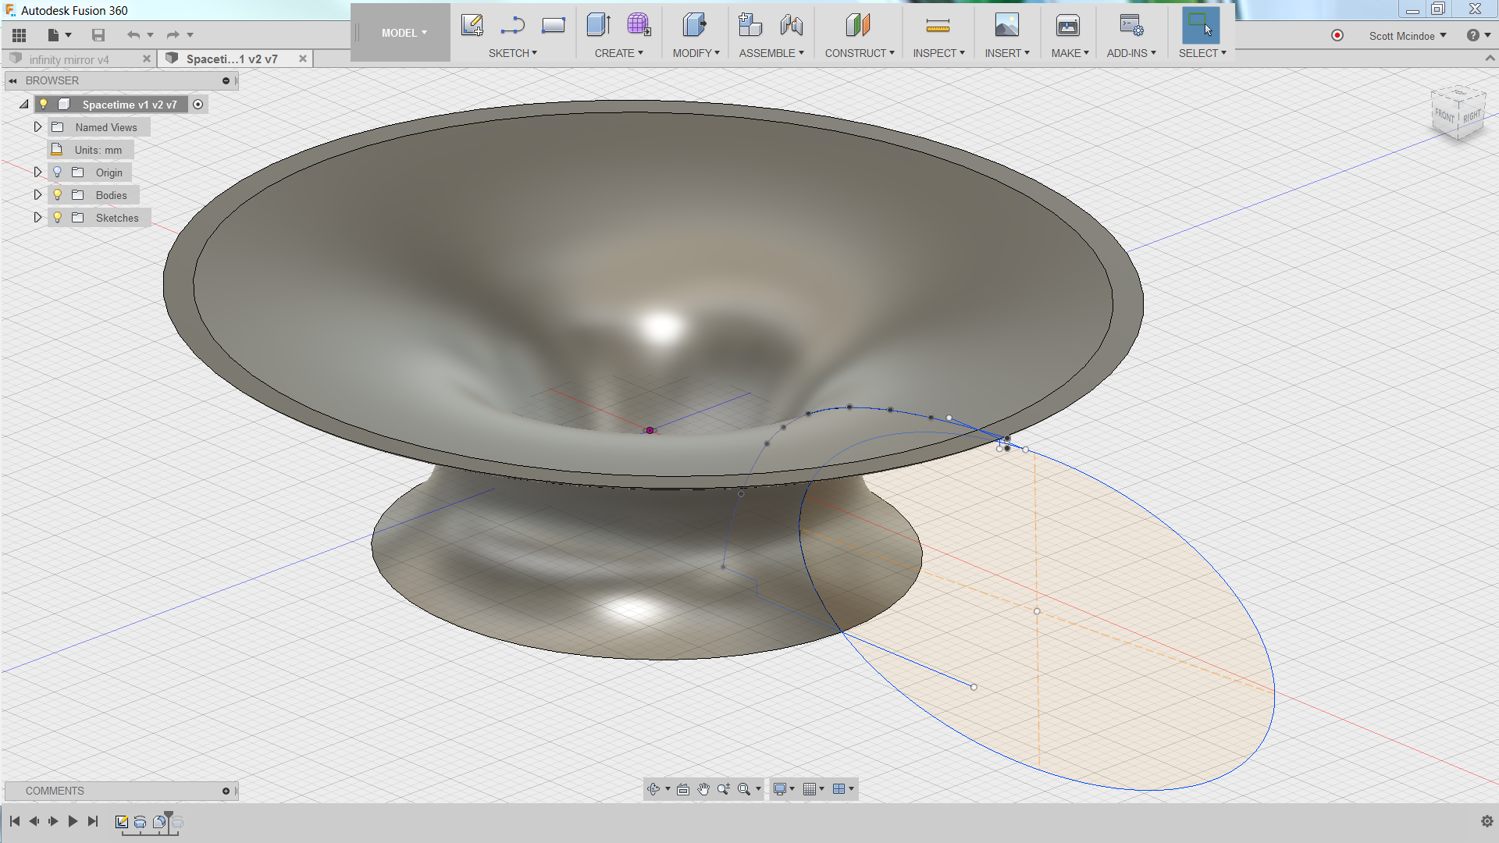Click the New Component assemble icon

750,25
